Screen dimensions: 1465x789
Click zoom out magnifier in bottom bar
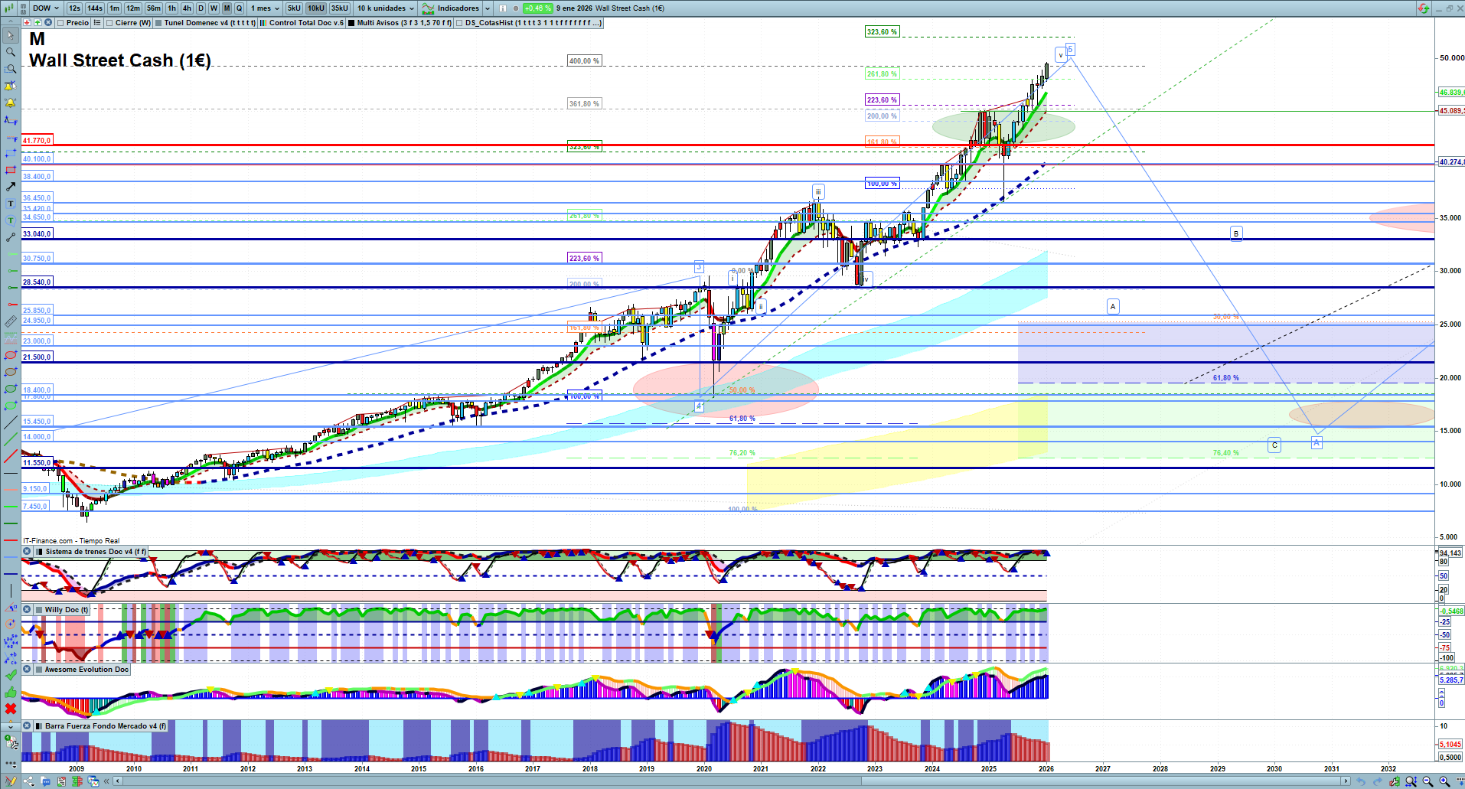1428,781
